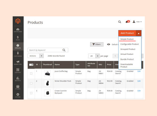Open the Content sidebar menu

[18, 71]
